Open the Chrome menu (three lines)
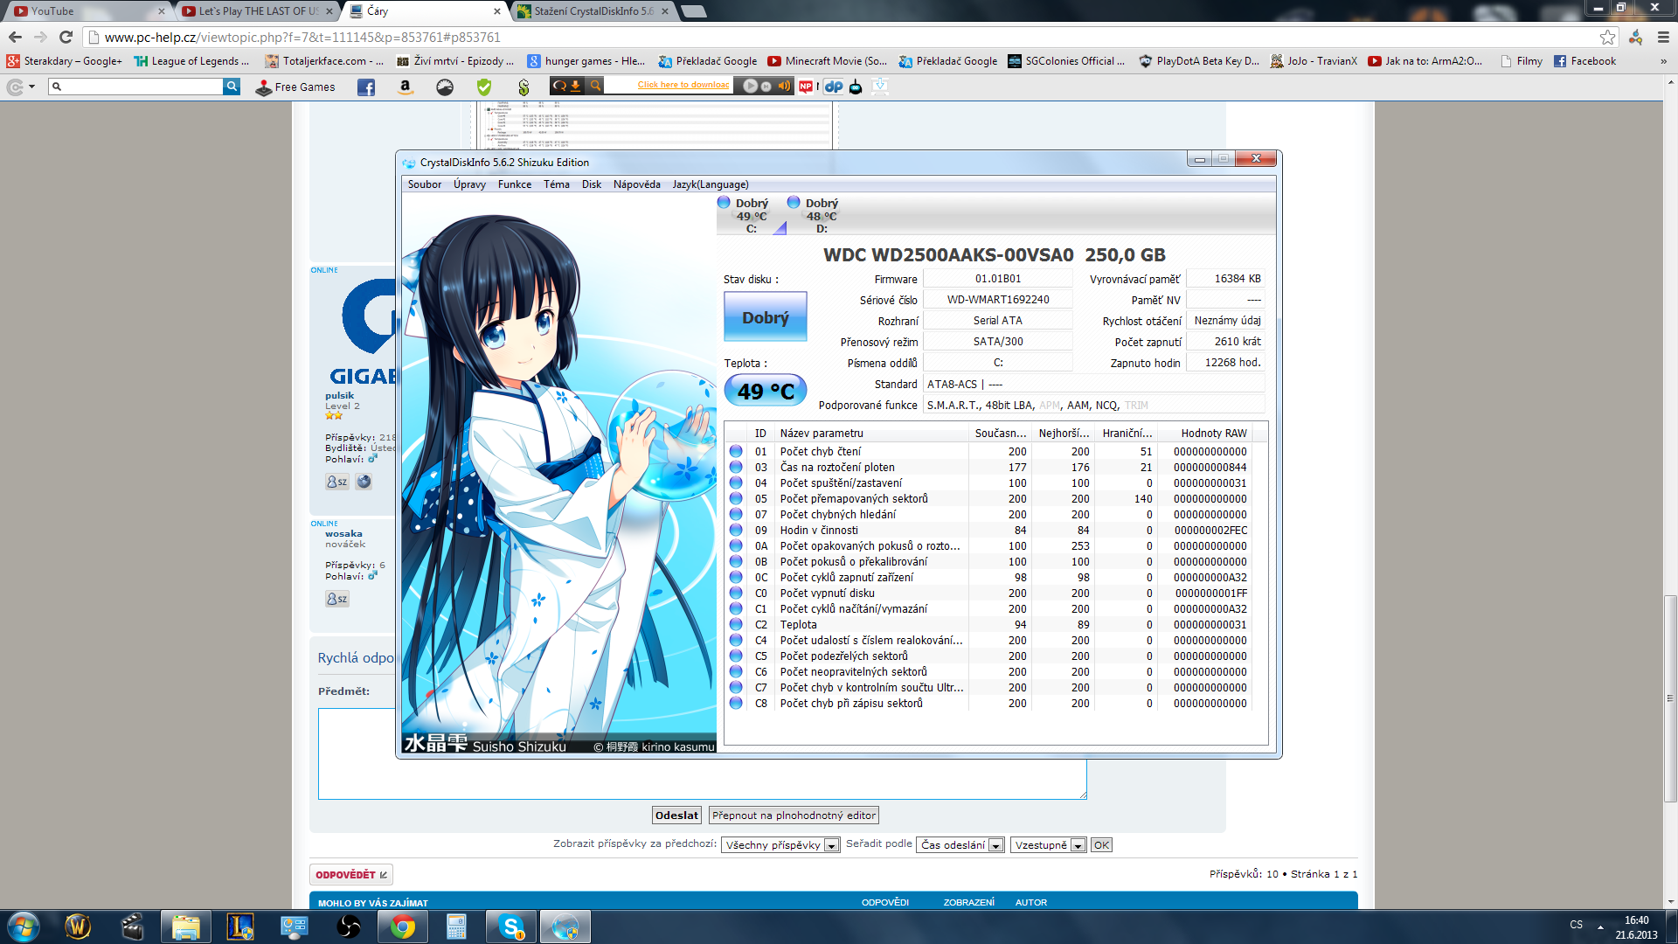Image resolution: width=1678 pixels, height=944 pixels. 1663,37
